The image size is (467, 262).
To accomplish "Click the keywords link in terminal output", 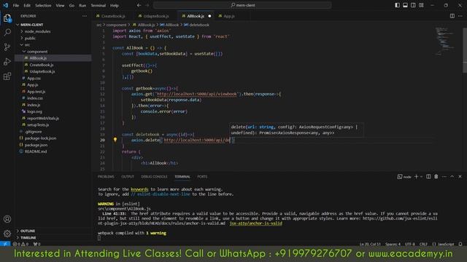I will (x=139, y=189).
